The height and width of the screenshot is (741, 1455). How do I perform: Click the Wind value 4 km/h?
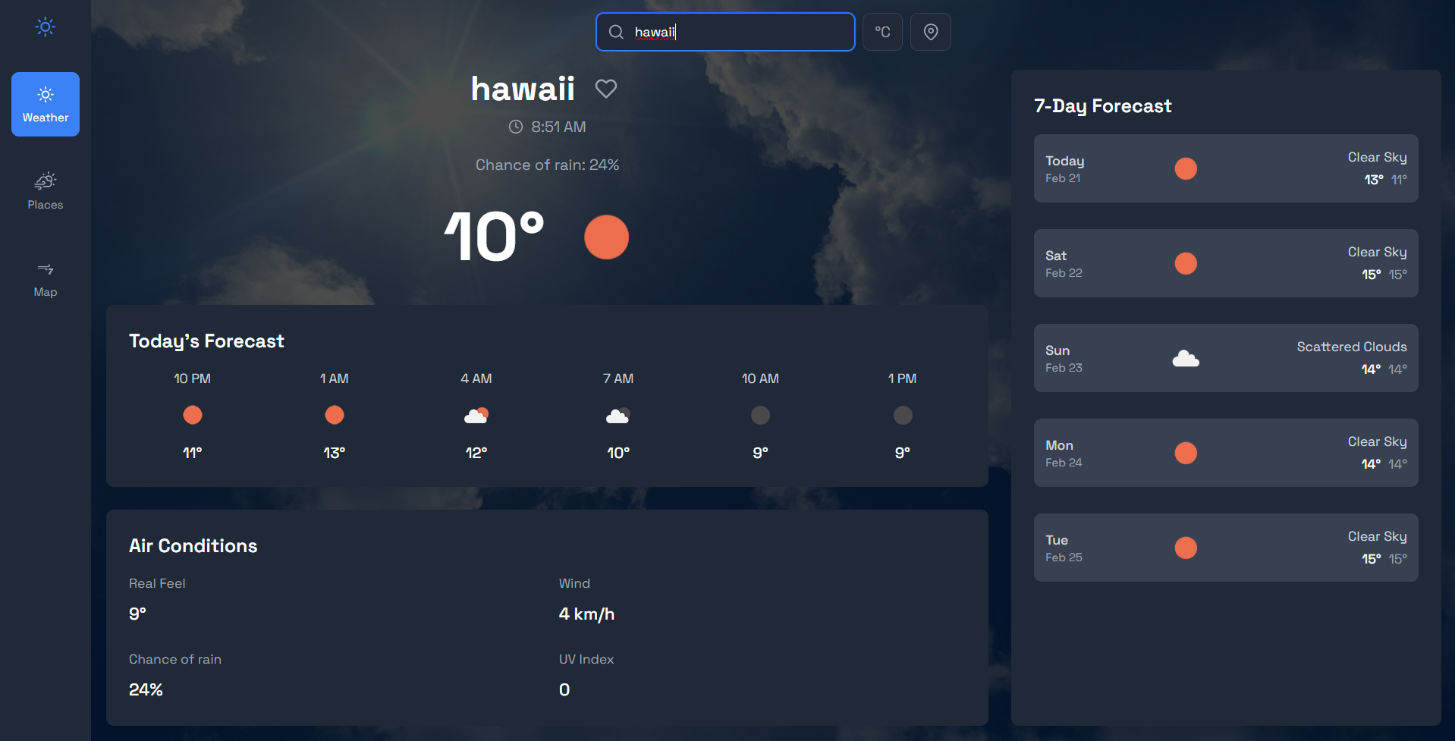(x=586, y=614)
